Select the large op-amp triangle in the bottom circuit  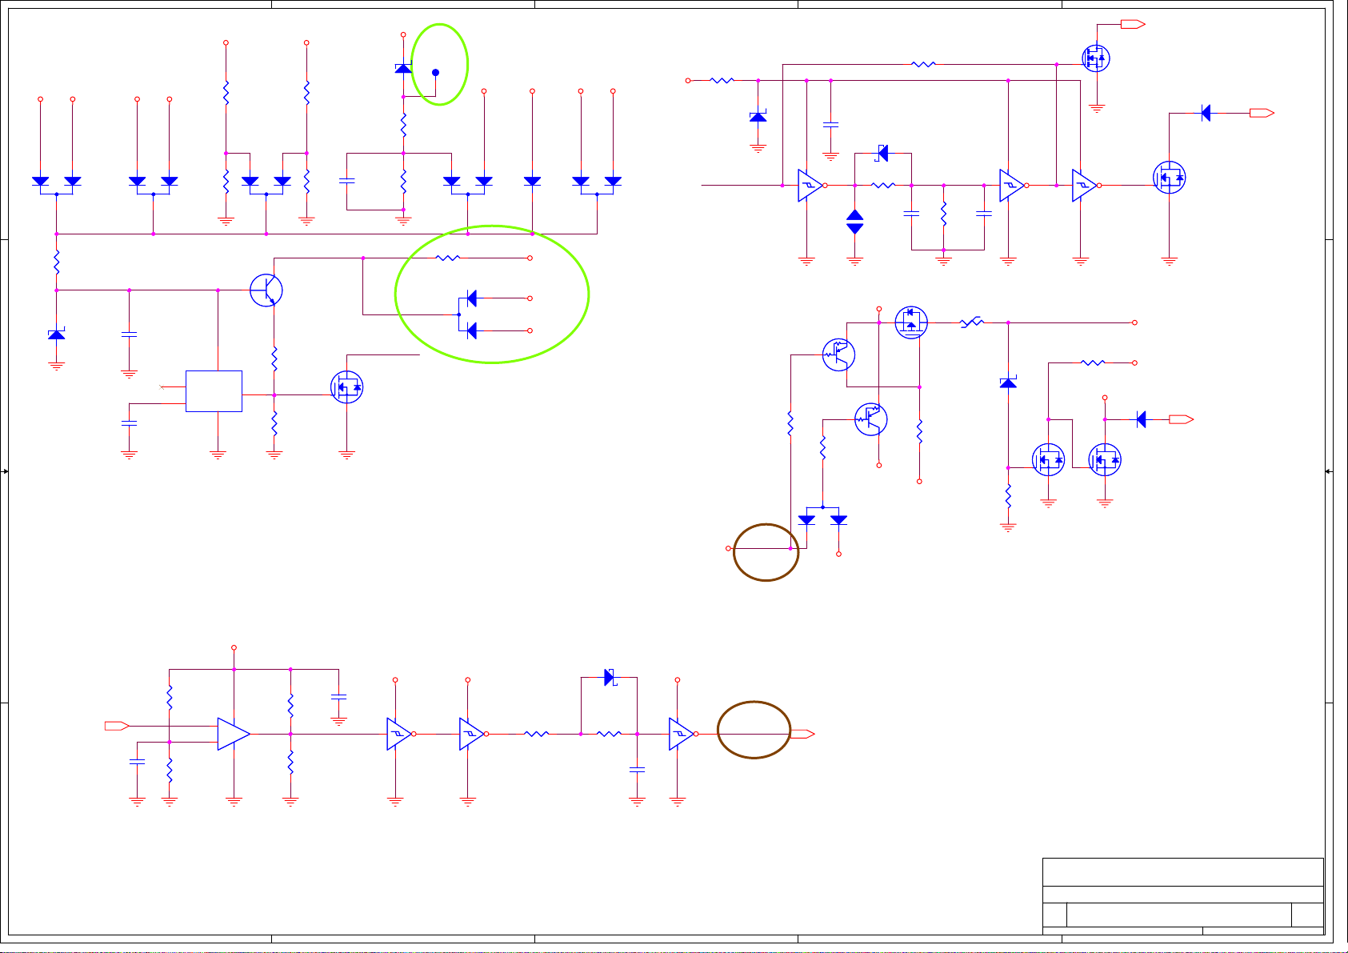234,734
